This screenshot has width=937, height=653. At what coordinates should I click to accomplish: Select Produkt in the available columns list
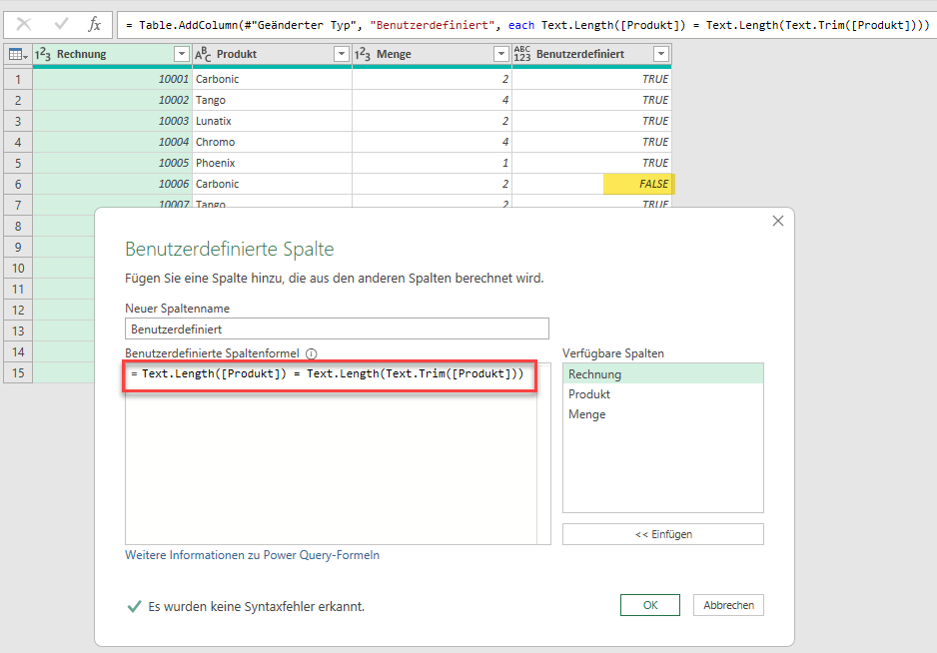click(589, 394)
